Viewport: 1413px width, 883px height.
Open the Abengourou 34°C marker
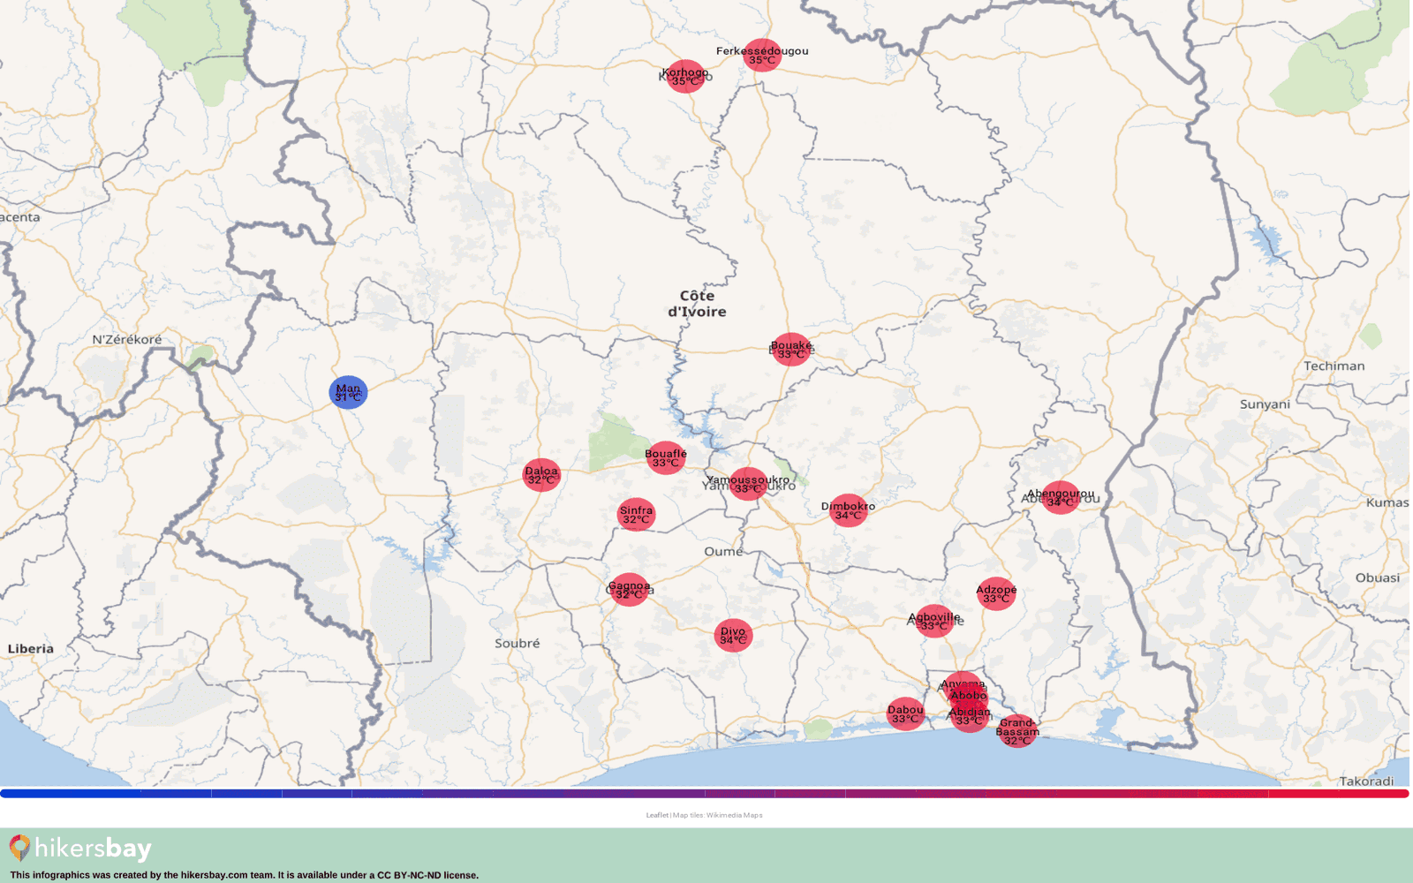(x=1060, y=498)
